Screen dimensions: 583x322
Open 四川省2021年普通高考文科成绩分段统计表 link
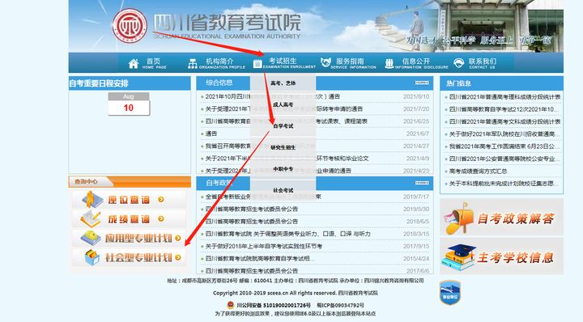point(504,122)
